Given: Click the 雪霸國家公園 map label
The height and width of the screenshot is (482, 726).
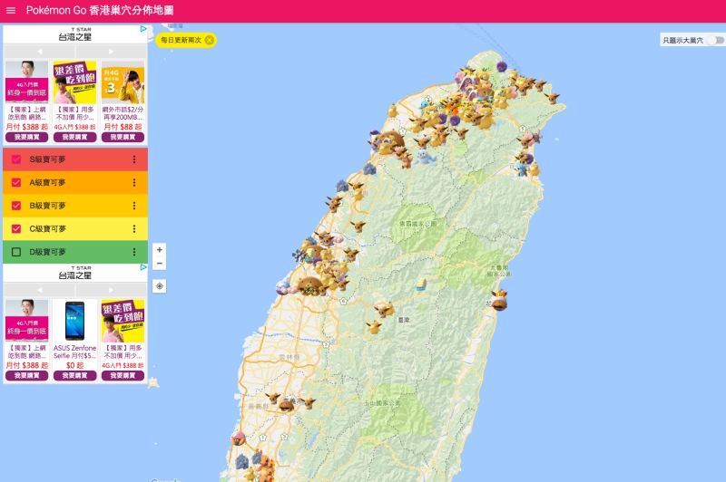Looking at the screenshot, I should pos(417,224).
